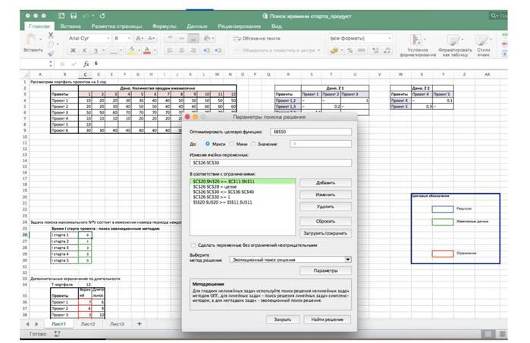Open the number format dropdown (все форматы)

click(360, 39)
